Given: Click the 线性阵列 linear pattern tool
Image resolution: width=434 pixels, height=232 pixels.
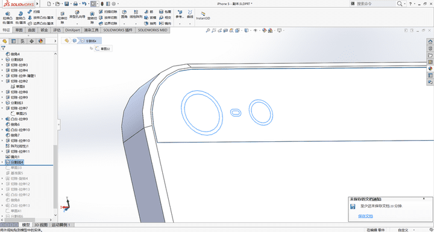Looking at the screenshot, I should coord(136,14).
